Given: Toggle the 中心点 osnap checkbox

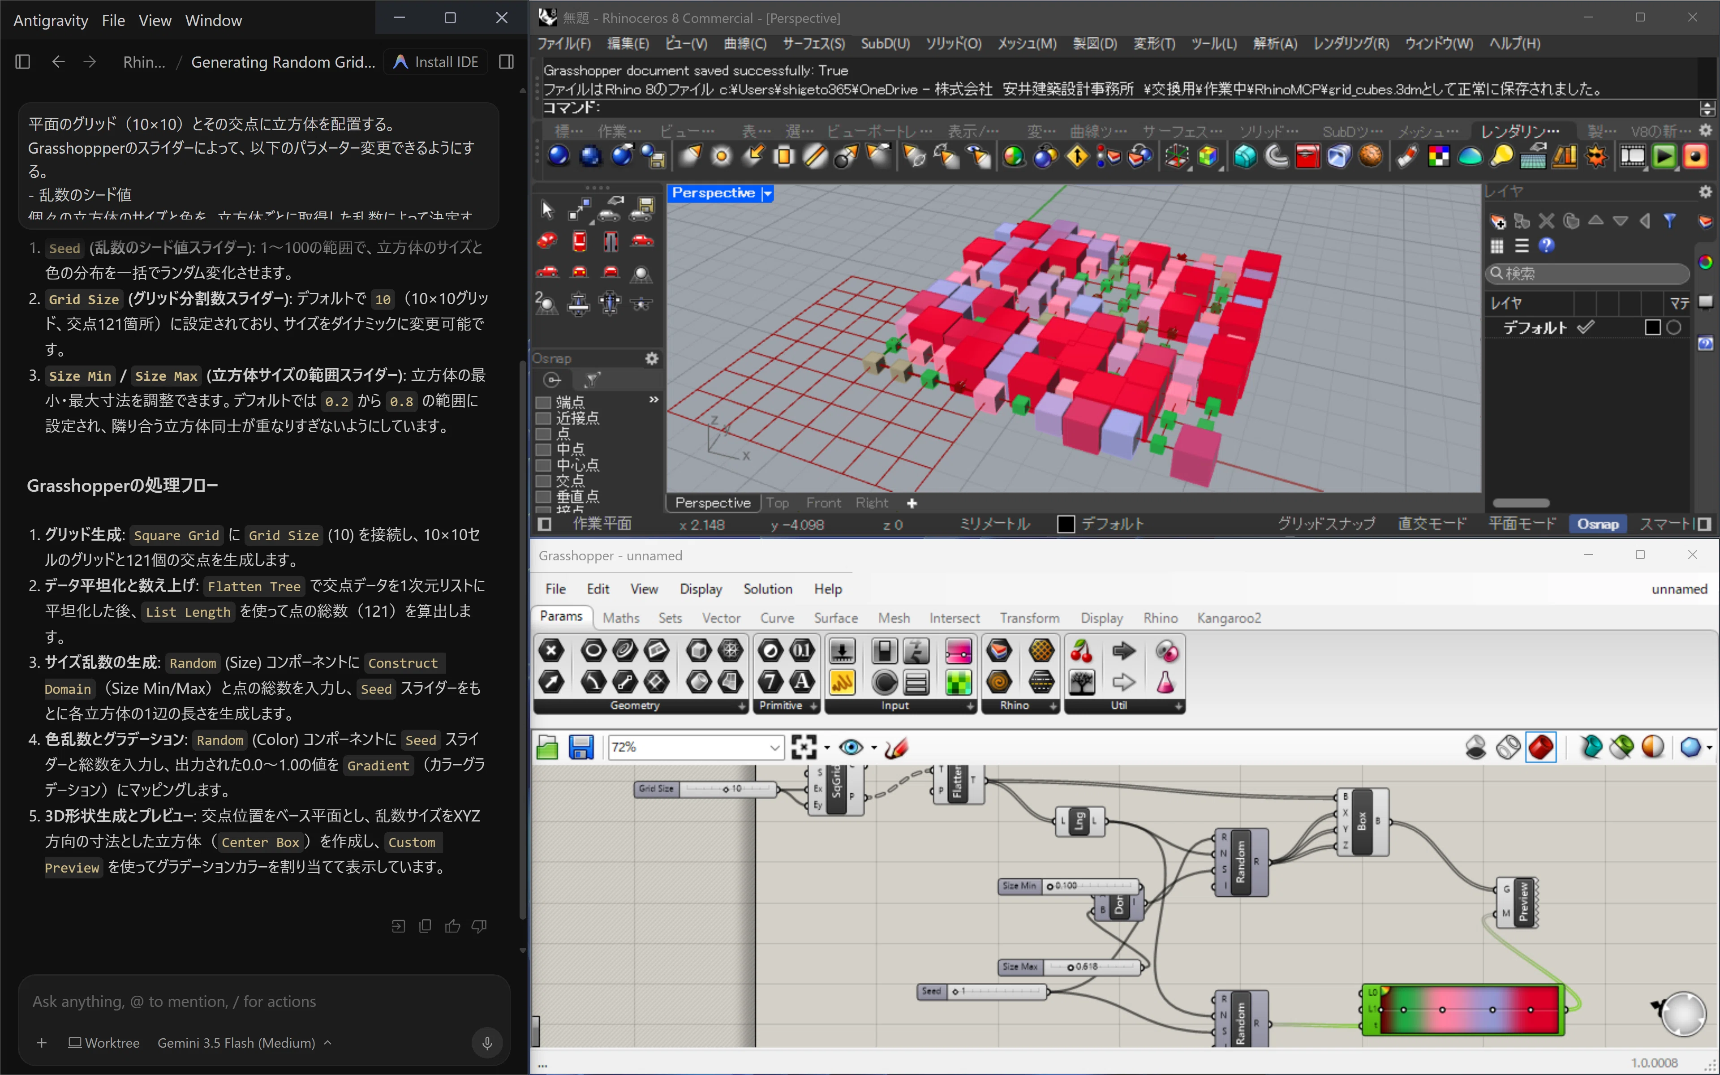Looking at the screenshot, I should click(543, 465).
